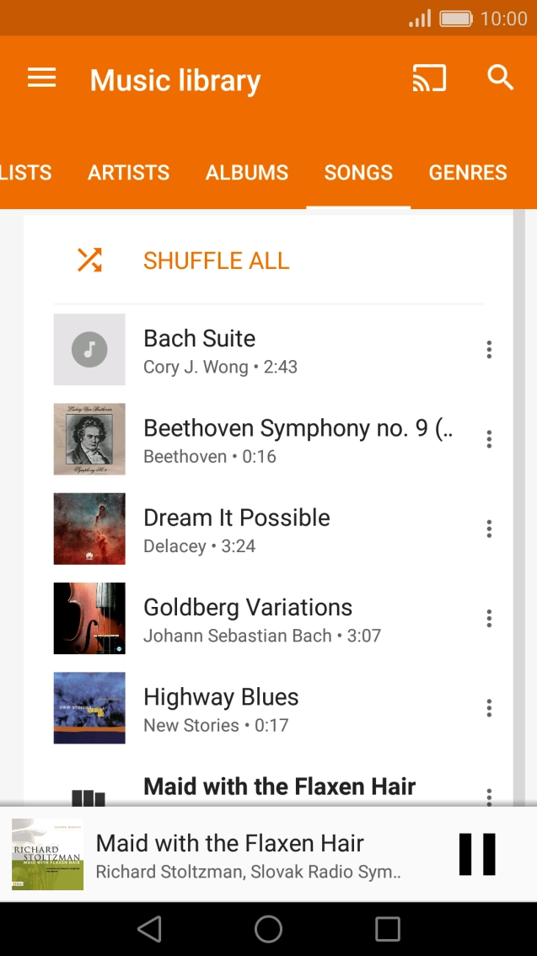
Task: Switch to the GENRES tab
Action: coord(467,172)
